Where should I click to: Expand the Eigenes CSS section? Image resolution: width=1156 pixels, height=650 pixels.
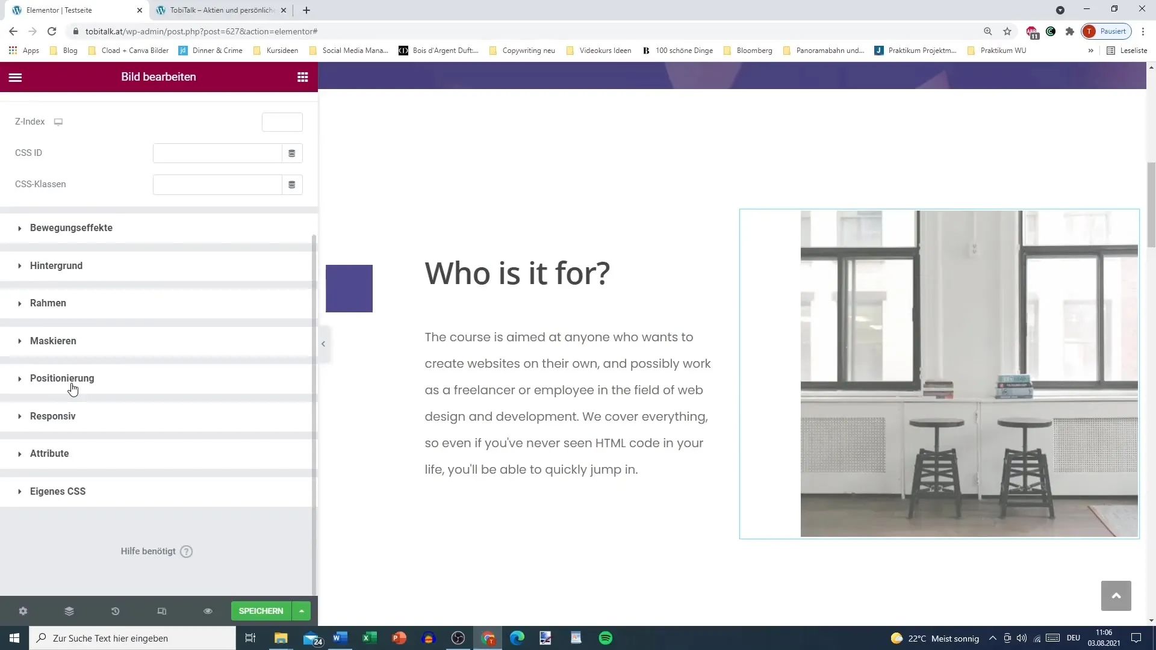pyautogui.click(x=58, y=492)
